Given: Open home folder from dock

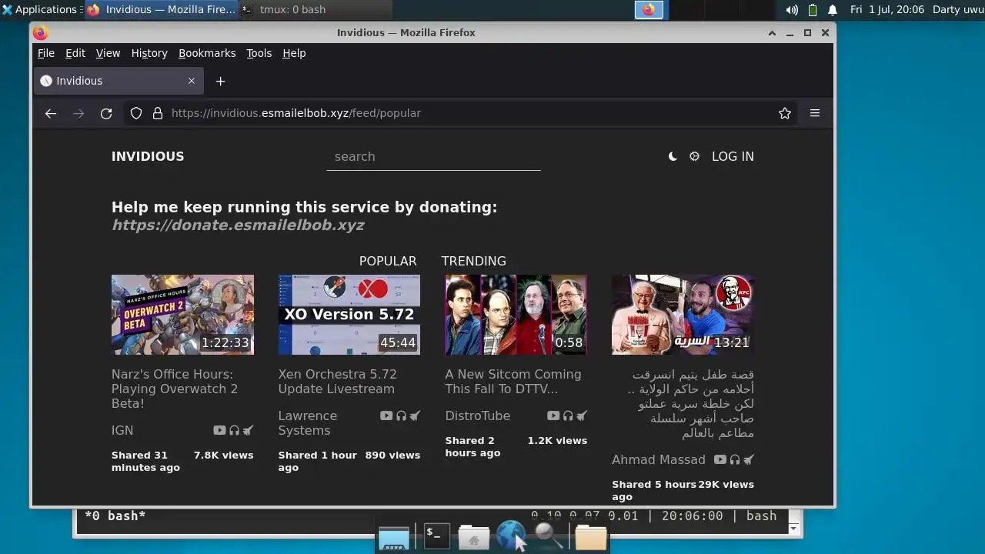Looking at the screenshot, I should 473,536.
